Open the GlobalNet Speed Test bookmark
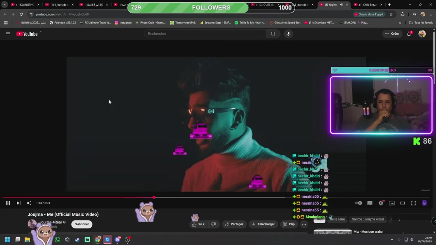The height and width of the screenshot is (245, 436). pyautogui.click(x=285, y=23)
